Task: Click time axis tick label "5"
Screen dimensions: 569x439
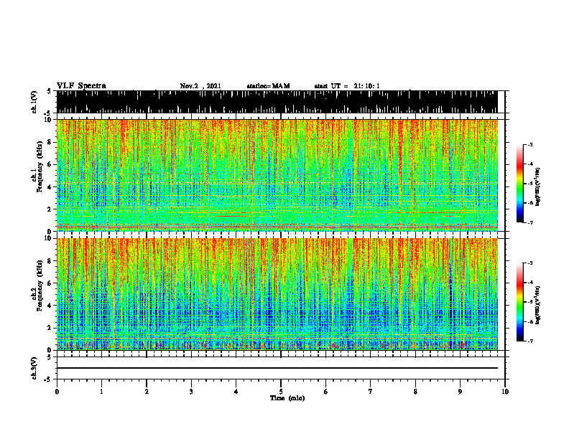Action: pyautogui.click(x=281, y=392)
